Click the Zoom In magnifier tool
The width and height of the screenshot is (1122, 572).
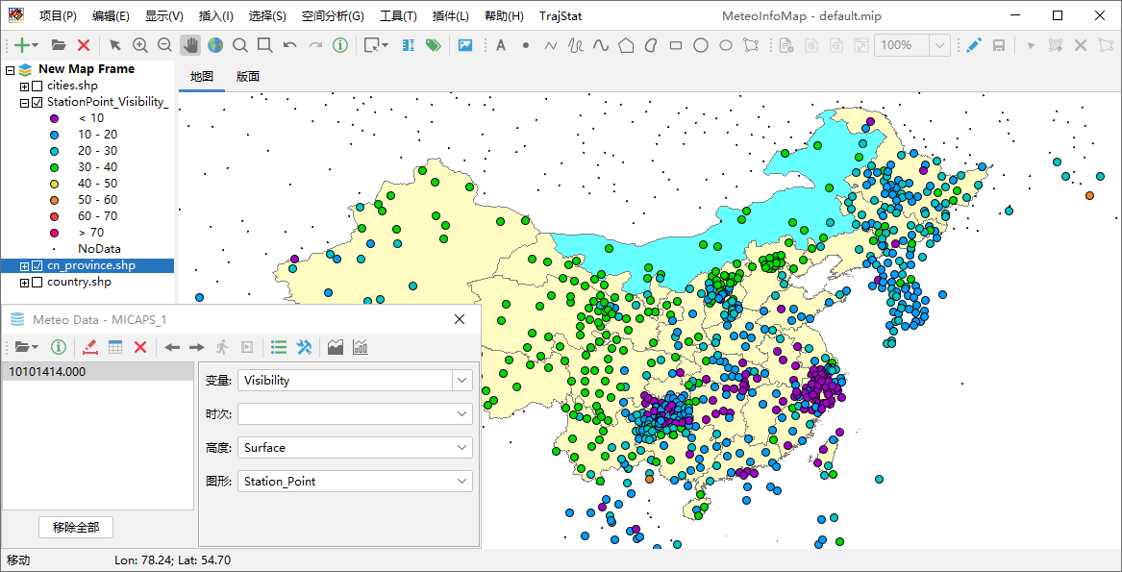point(140,45)
